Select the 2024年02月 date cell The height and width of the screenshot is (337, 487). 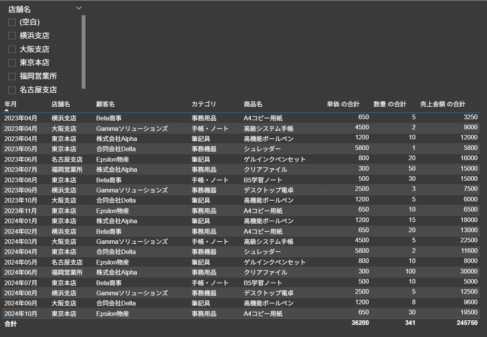21,231
